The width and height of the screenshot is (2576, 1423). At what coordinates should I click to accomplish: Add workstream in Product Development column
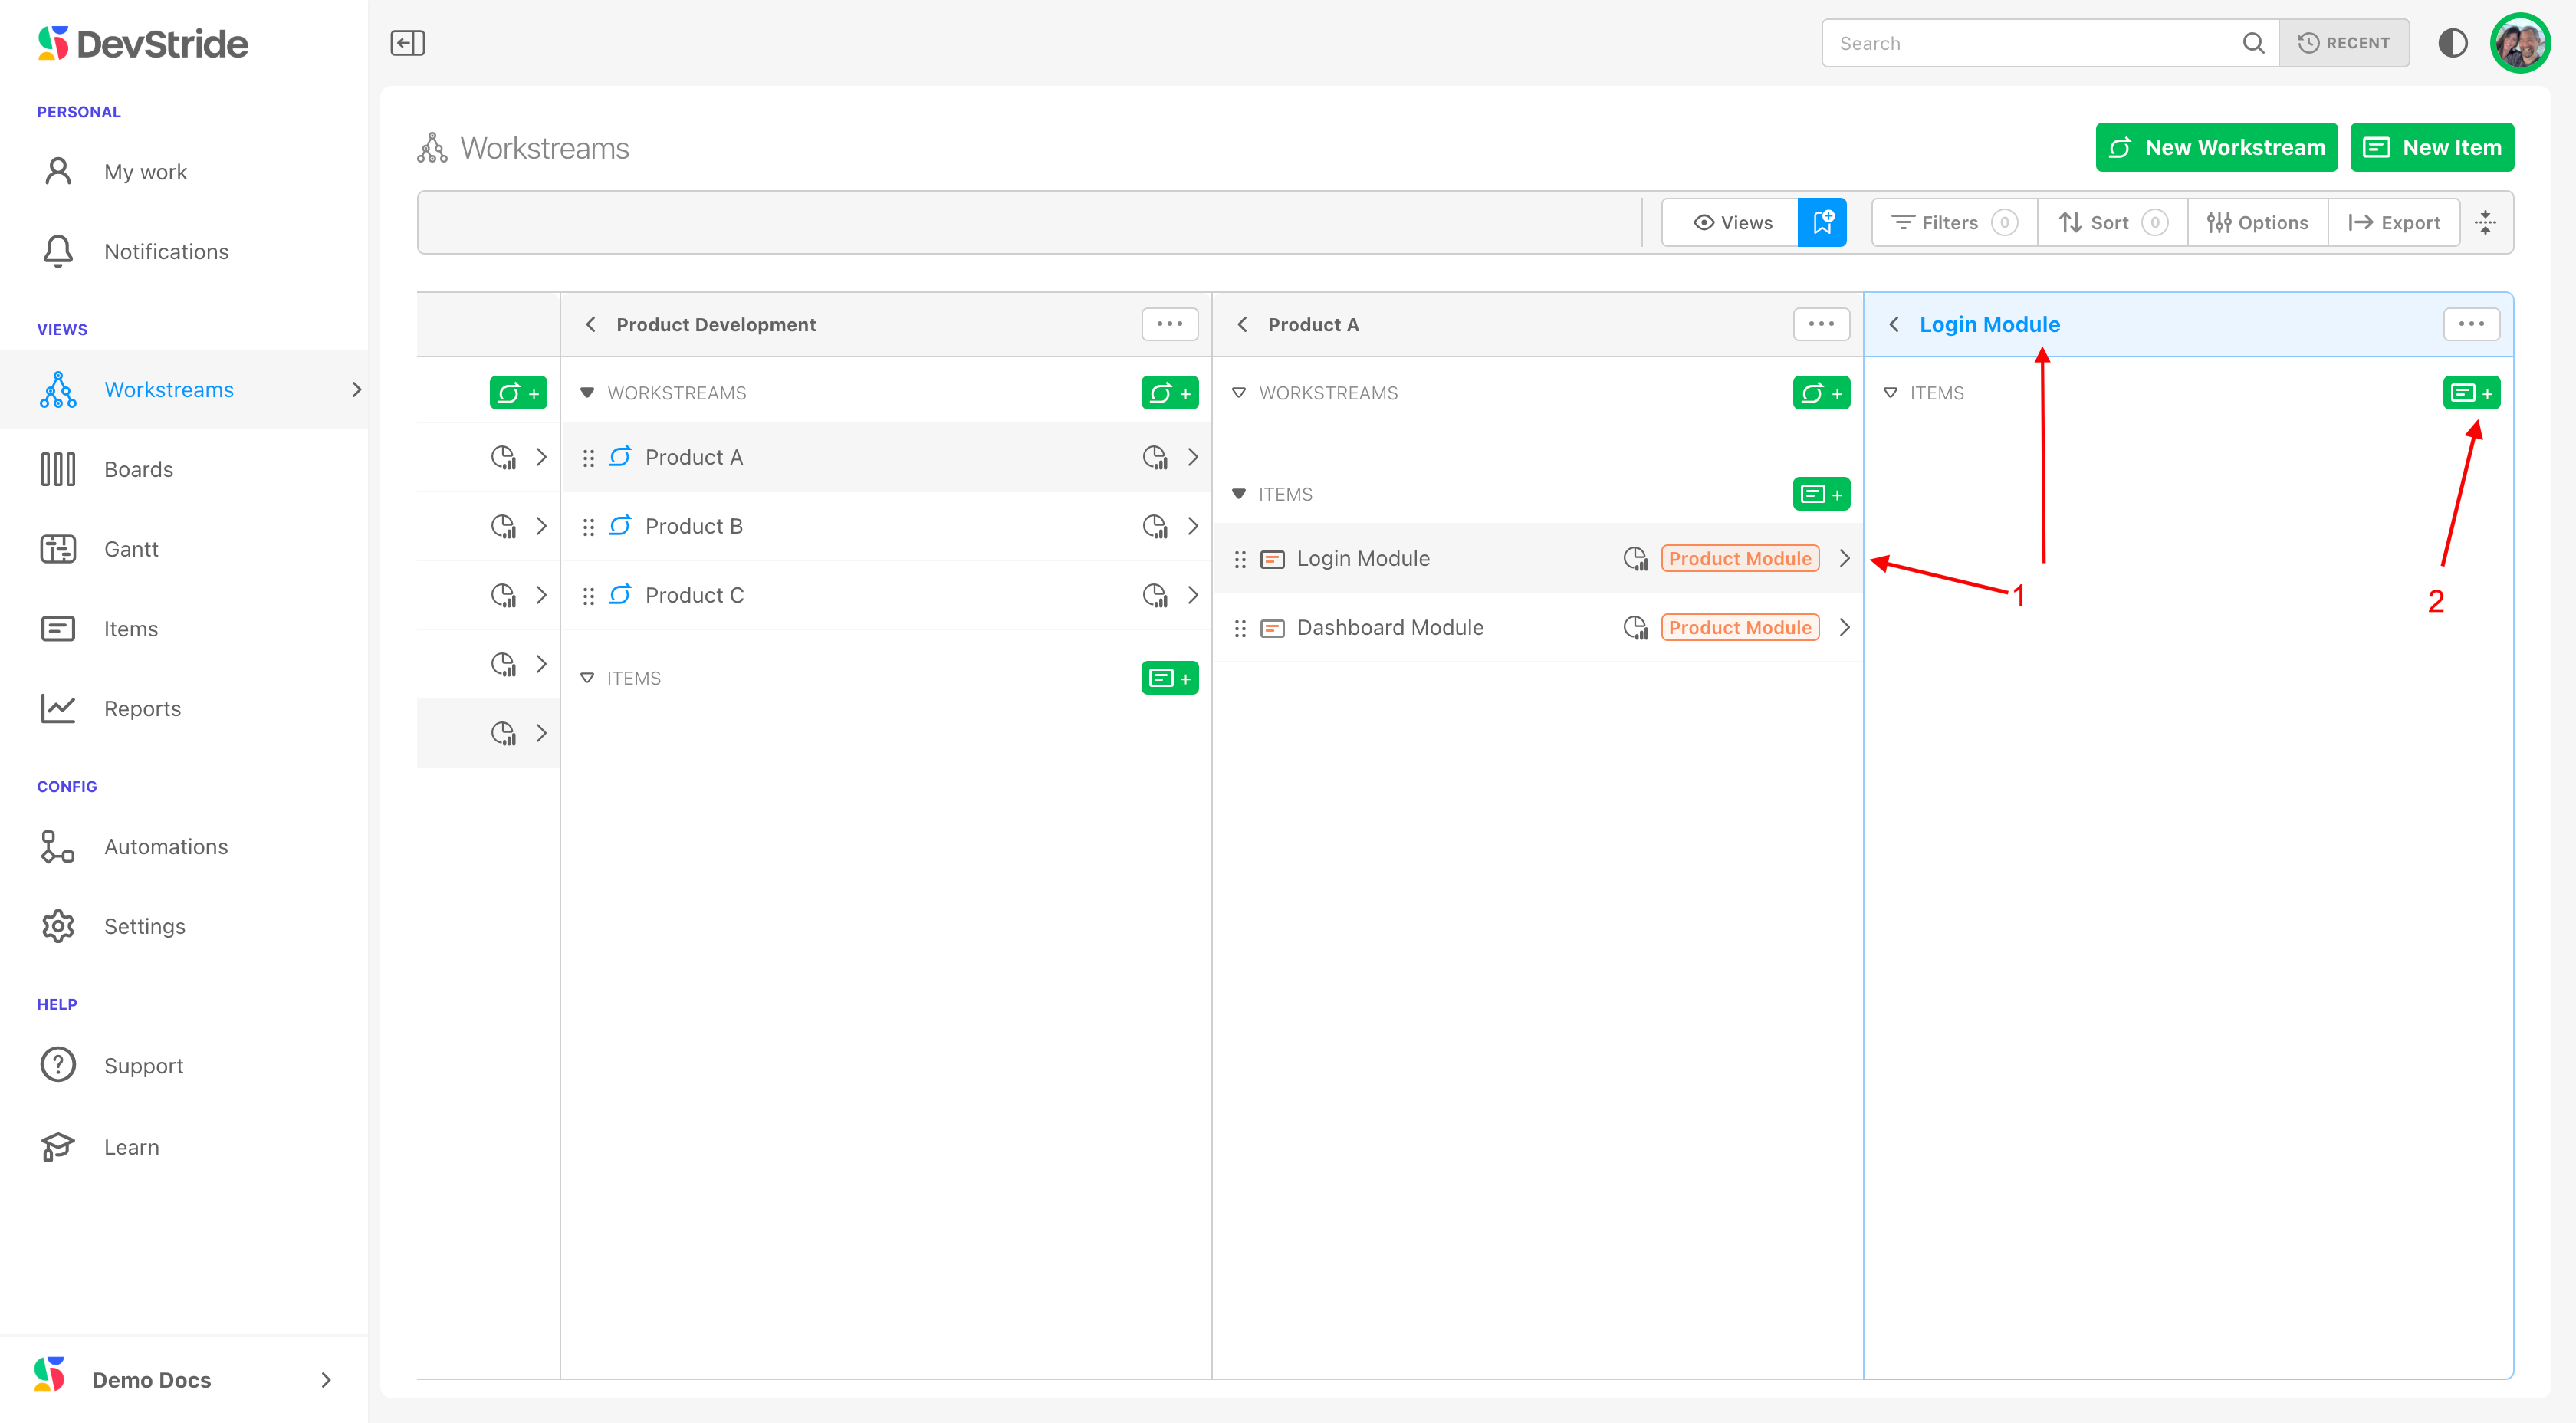click(x=1169, y=393)
